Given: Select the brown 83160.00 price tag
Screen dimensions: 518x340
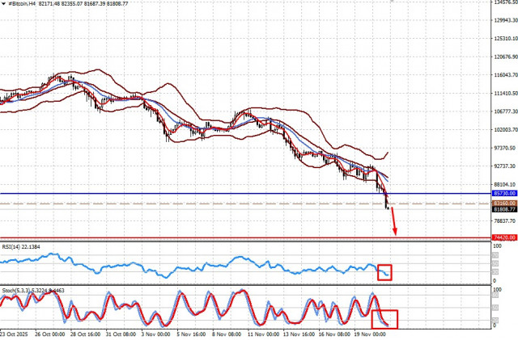Looking at the screenshot, I should coord(504,204).
